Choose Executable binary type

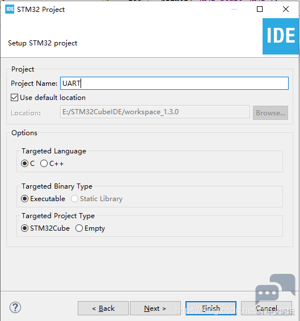pos(25,199)
